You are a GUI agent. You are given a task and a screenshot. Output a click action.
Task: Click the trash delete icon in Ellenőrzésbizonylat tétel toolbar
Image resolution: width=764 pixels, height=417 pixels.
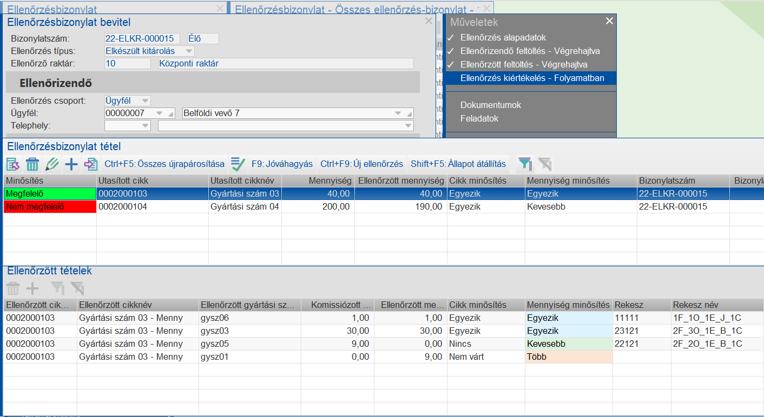[x=32, y=164]
